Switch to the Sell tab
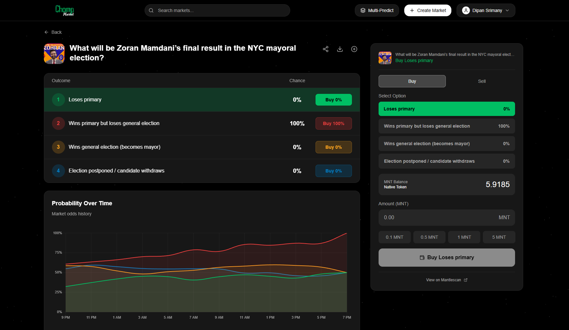 click(x=482, y=81)
